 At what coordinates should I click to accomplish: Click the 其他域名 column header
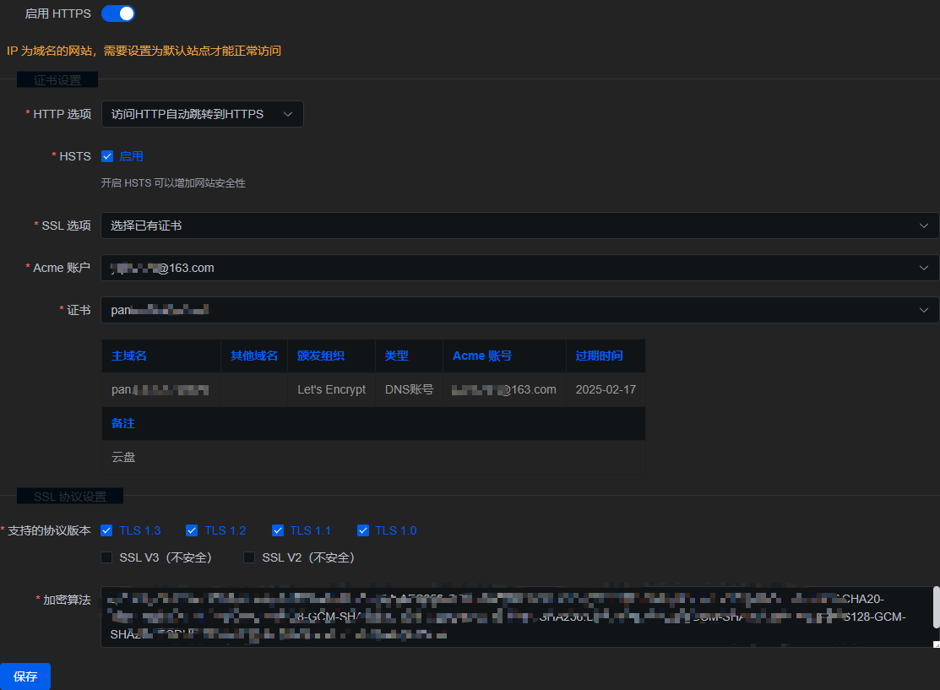click(x=254, y=356)
